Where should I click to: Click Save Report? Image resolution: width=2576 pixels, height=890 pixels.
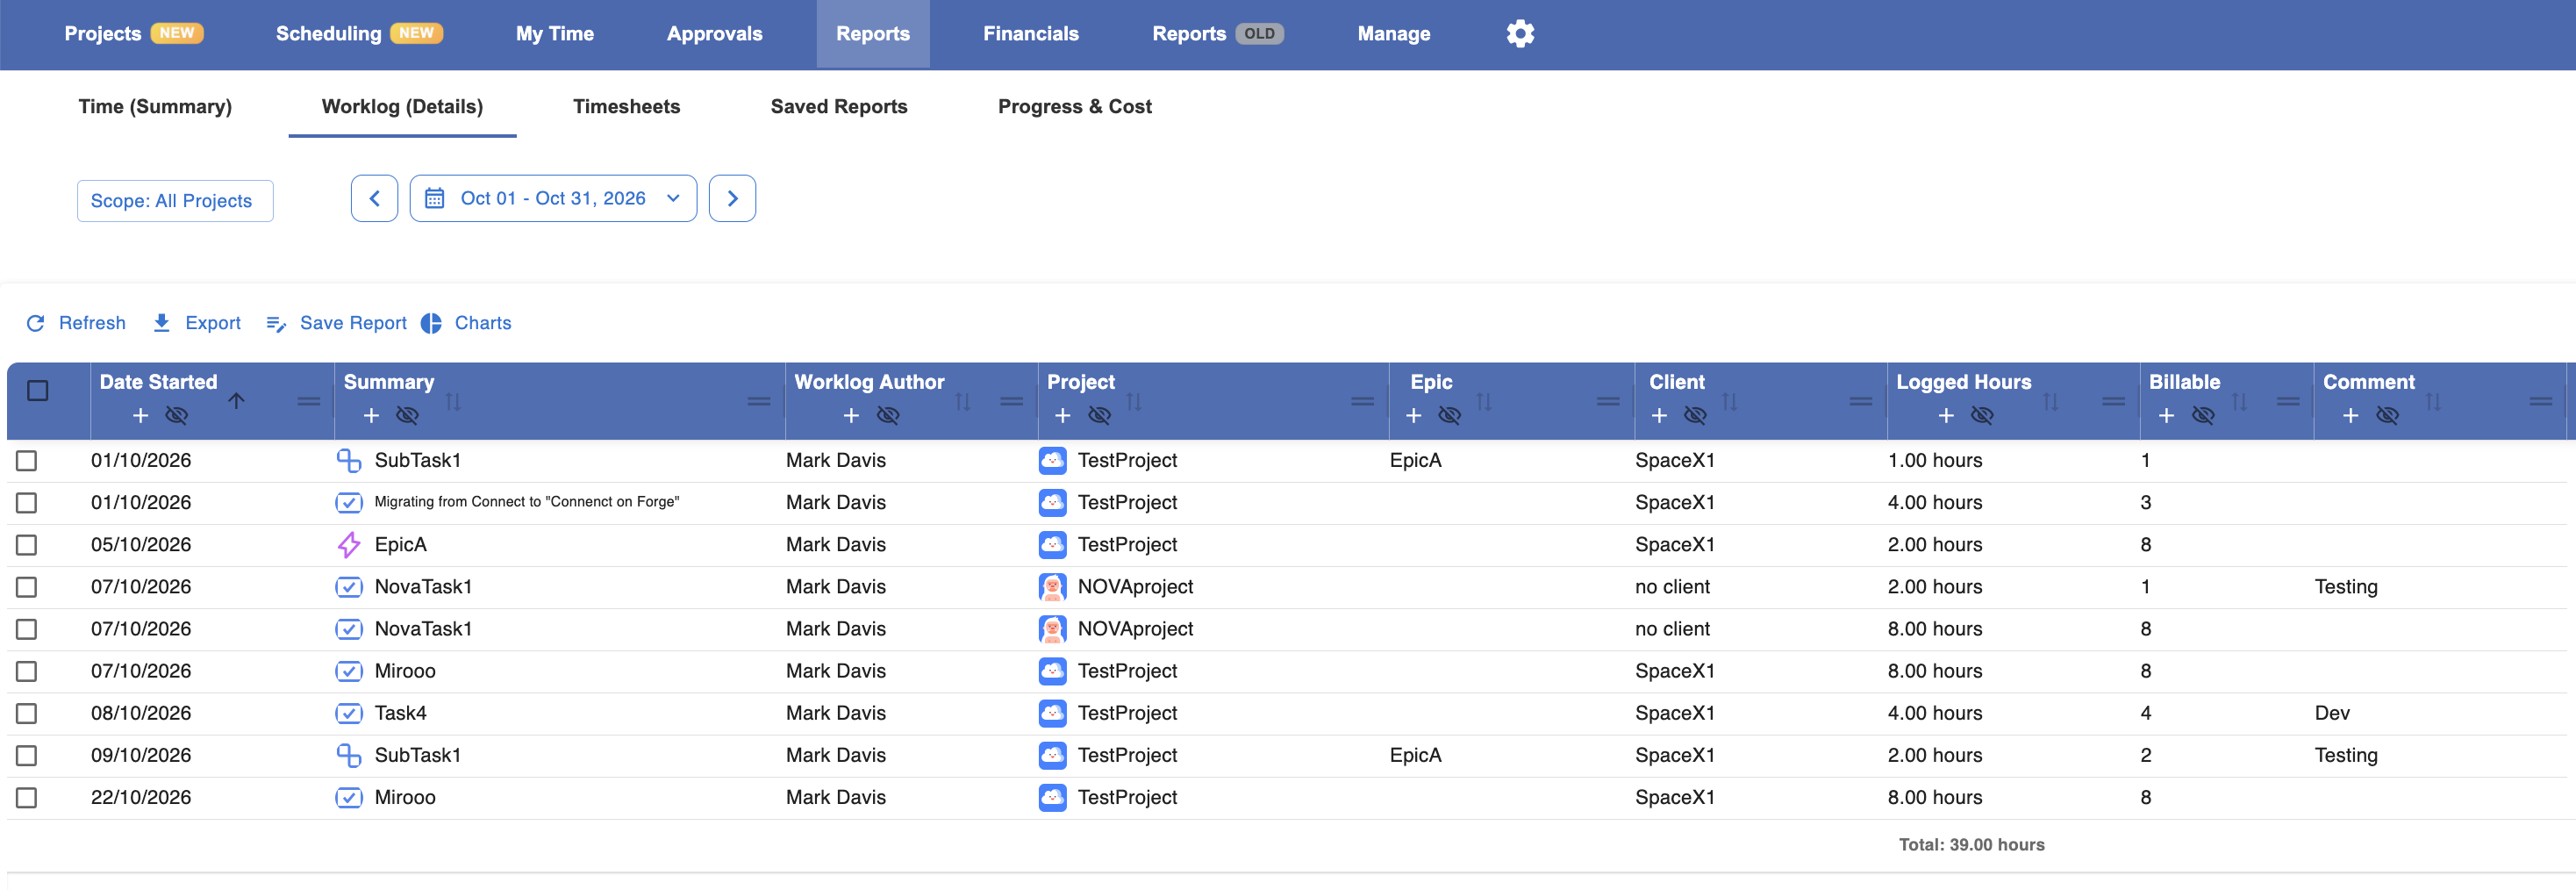337,323
